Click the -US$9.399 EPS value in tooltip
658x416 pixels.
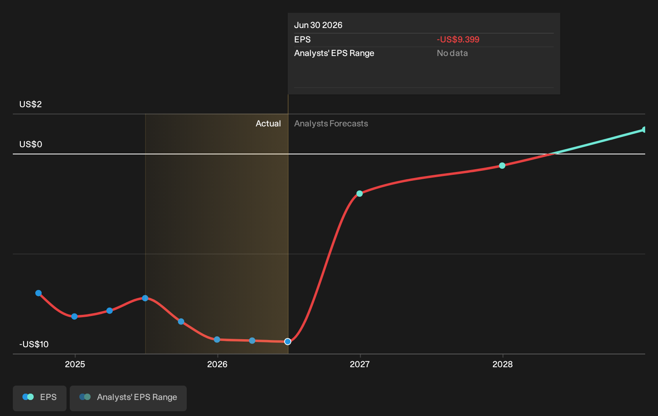point(458,40)
